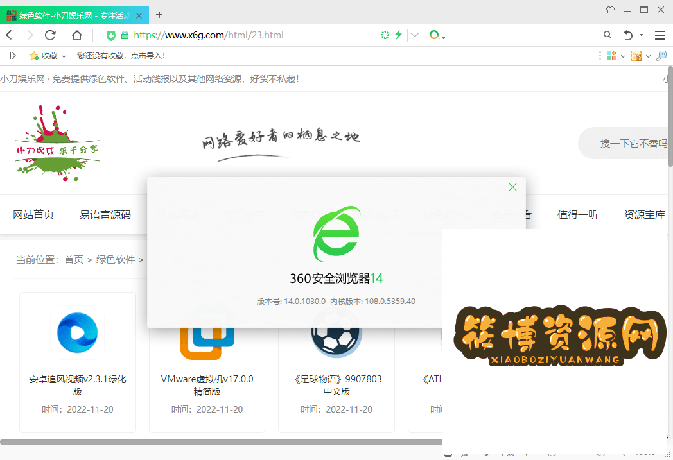Click the date under VMware虚拟机 card
673x460 pixels.
pyautogui.click(x=207, y=409)
